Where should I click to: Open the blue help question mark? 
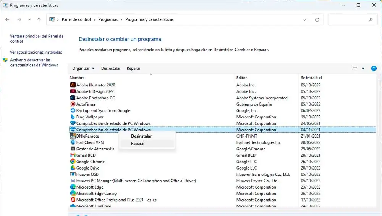coord(374,69)
